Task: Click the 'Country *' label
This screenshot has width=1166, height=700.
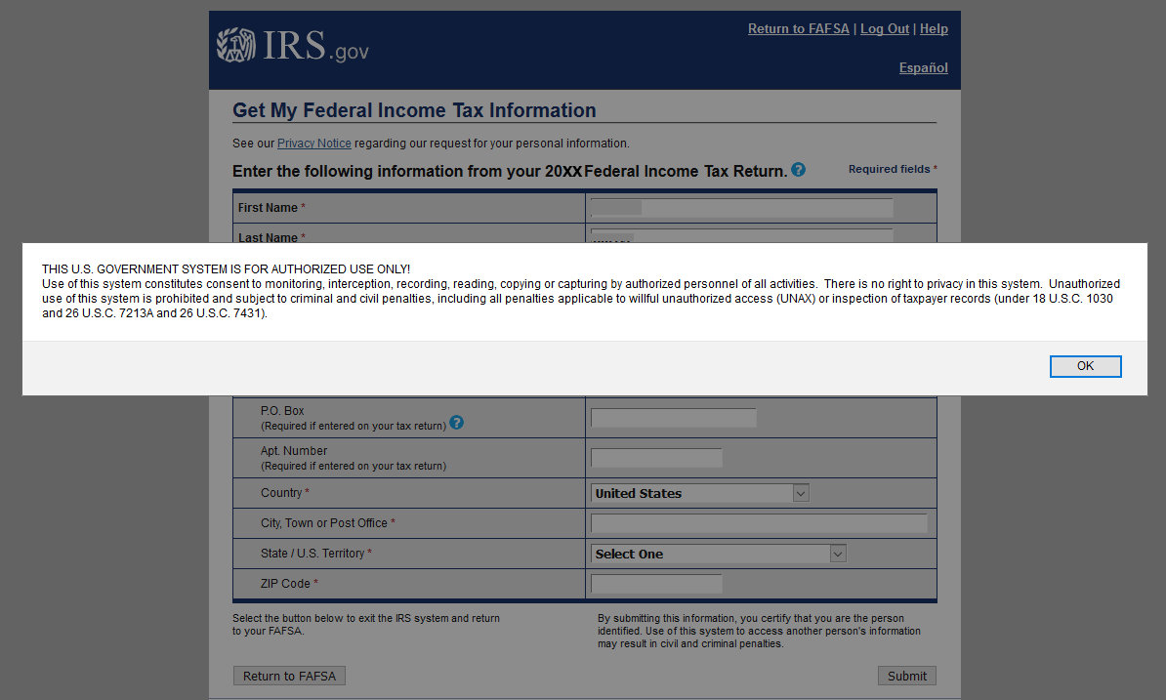Action: point(285,493)
